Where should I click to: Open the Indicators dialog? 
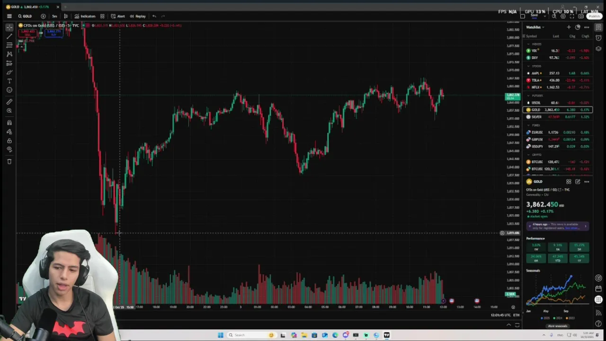[85, 16]
